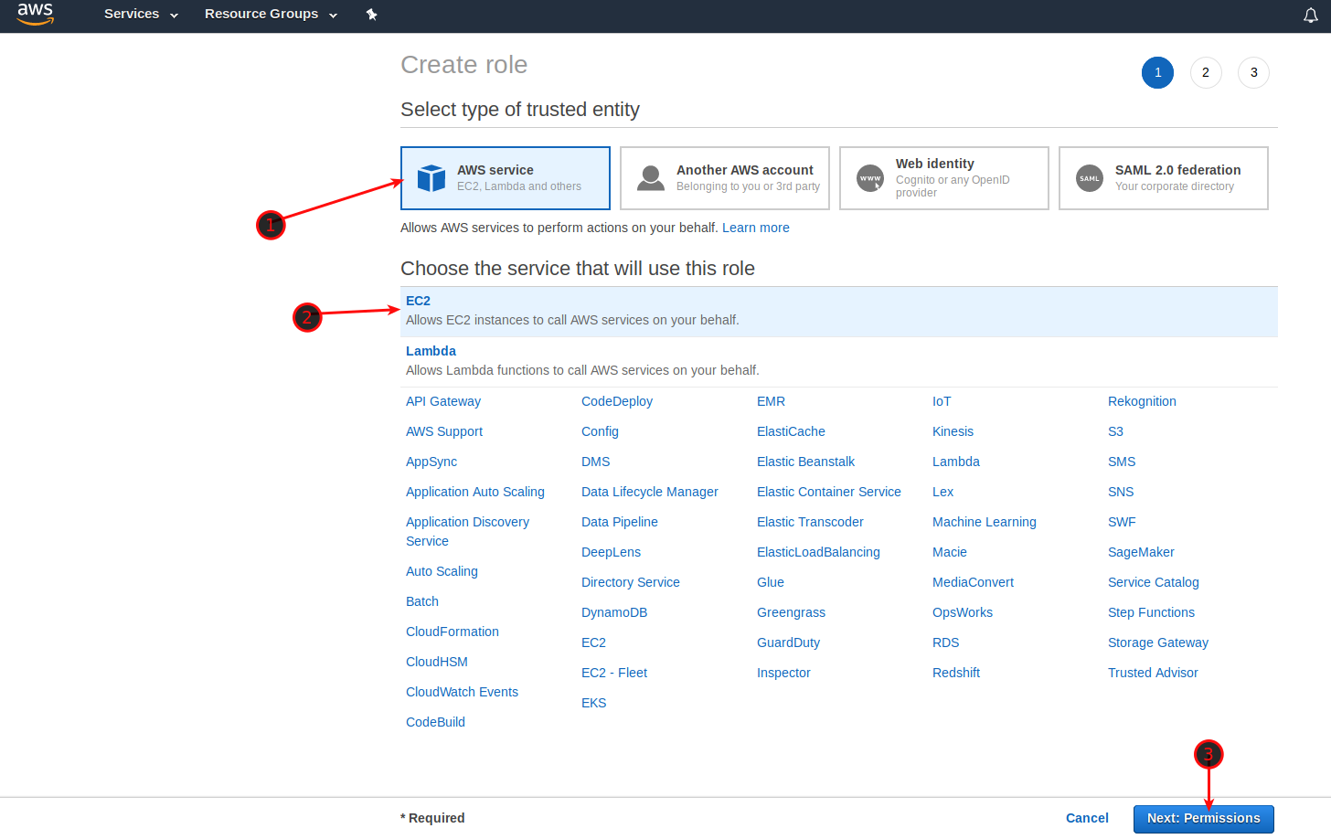
Task: Select CodeBuild service
Action: click(x=435, y=722)
